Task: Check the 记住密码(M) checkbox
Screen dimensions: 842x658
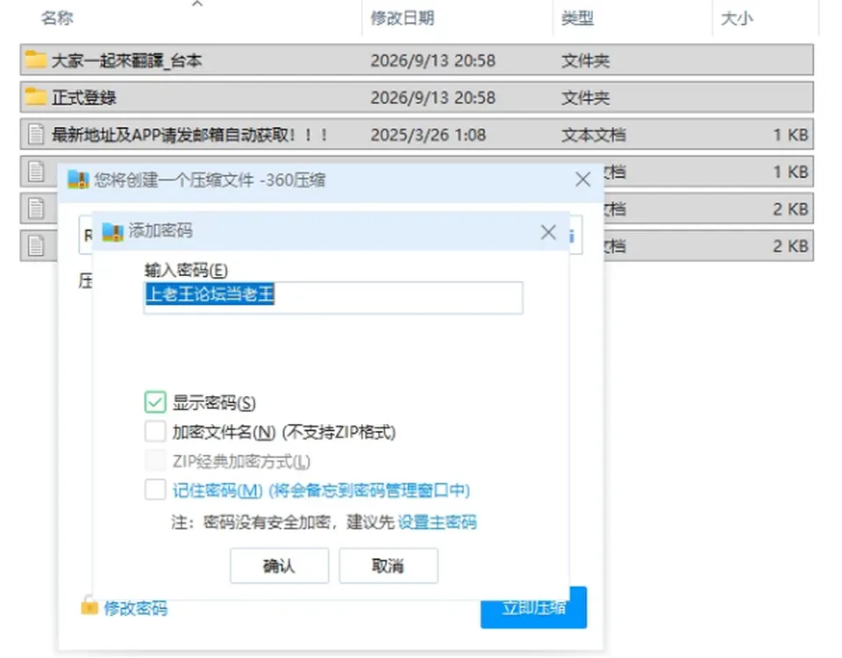Action: 155,490
